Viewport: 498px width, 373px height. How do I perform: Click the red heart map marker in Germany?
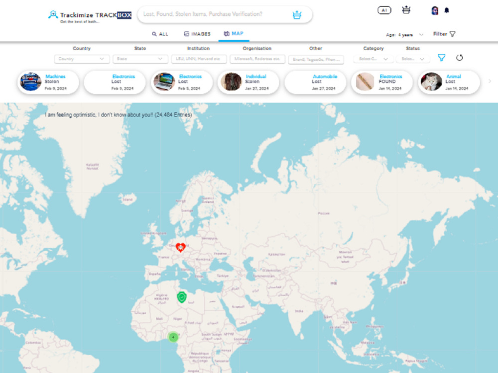(180, 247)
